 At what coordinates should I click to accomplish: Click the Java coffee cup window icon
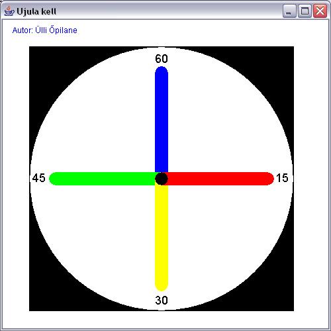[9, 11]
